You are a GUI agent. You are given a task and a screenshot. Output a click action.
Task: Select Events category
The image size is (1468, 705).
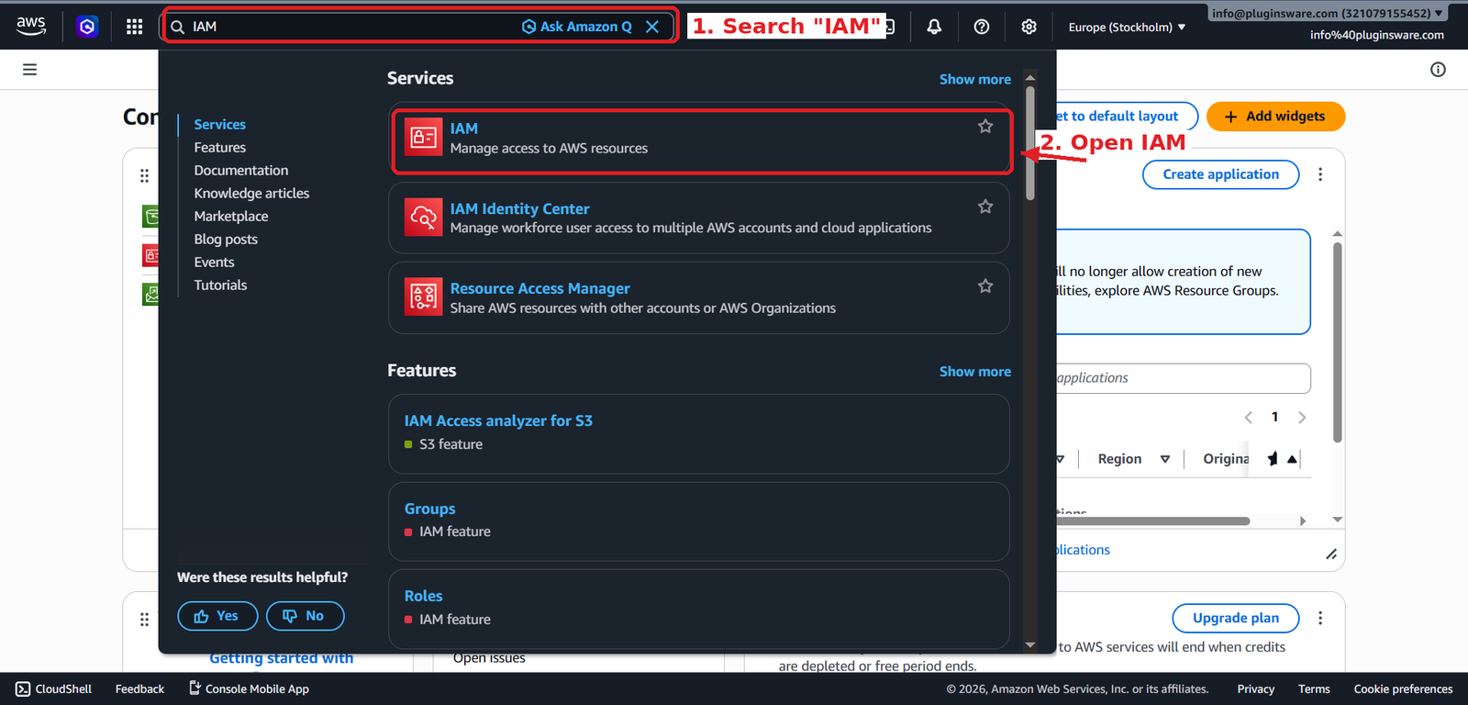214,263
